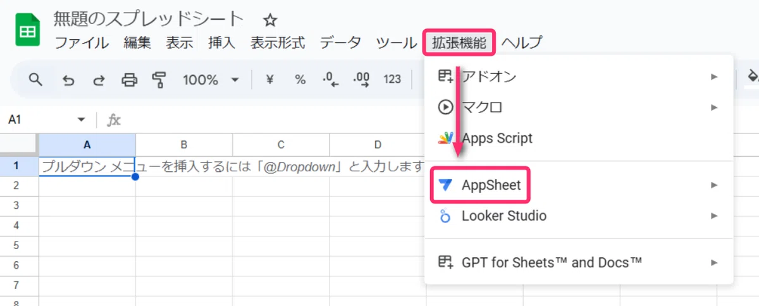The image size is (759, 306).
Task: Select row 2 header
Action: coord(19,186)
